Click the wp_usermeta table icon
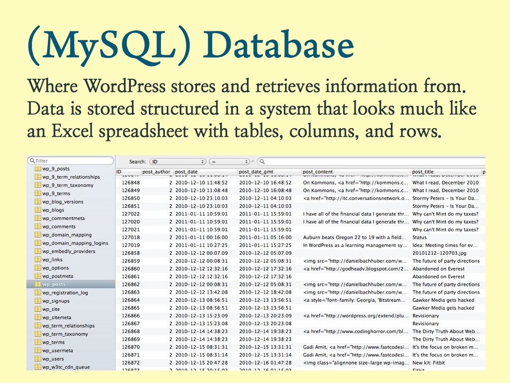The height and width of the screenshot is (383, 510). (x=38, y=351)
